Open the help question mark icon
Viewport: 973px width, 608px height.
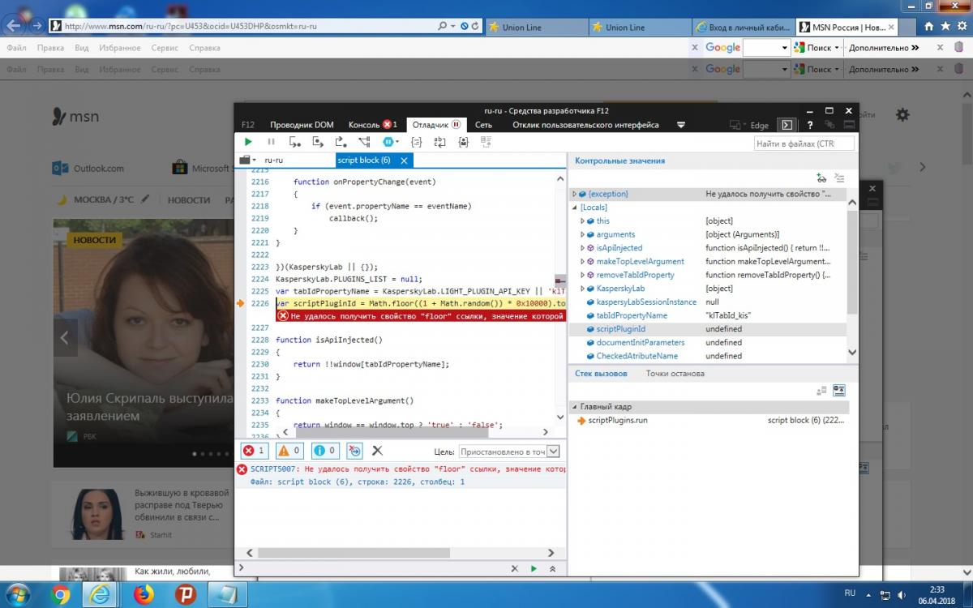(810, 125)
